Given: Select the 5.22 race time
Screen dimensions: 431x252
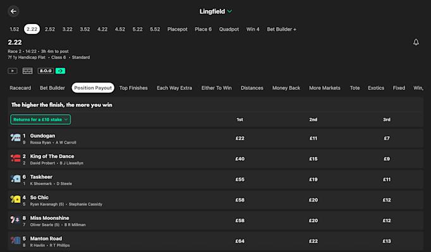Looking at the screenshot, I should 137,29.
